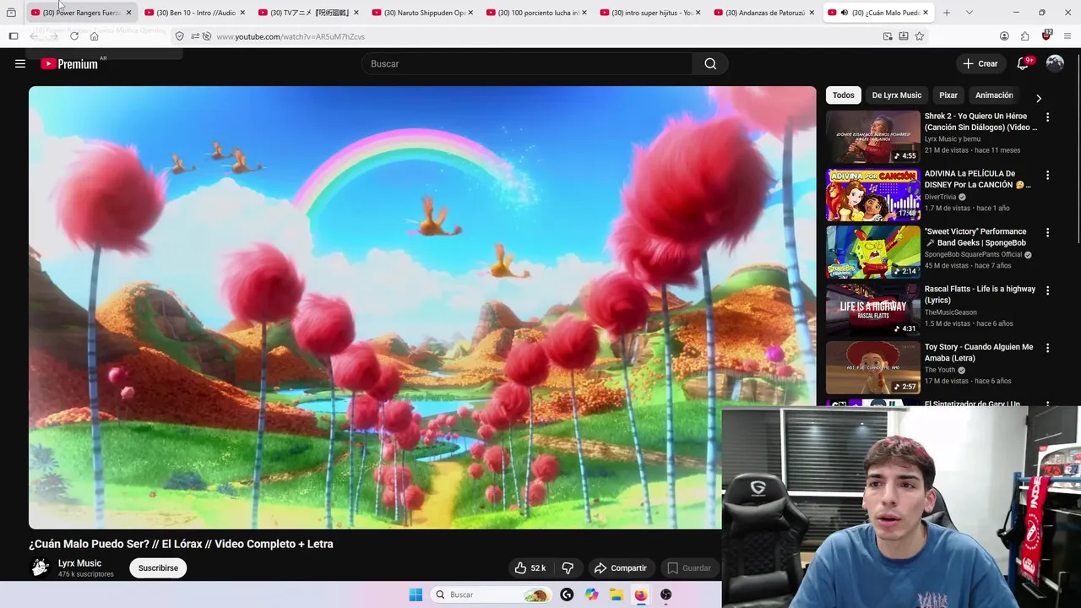1081x608 pixels.
Task: Open Logitech G HUB from taskbar
Action: [567, 594]
